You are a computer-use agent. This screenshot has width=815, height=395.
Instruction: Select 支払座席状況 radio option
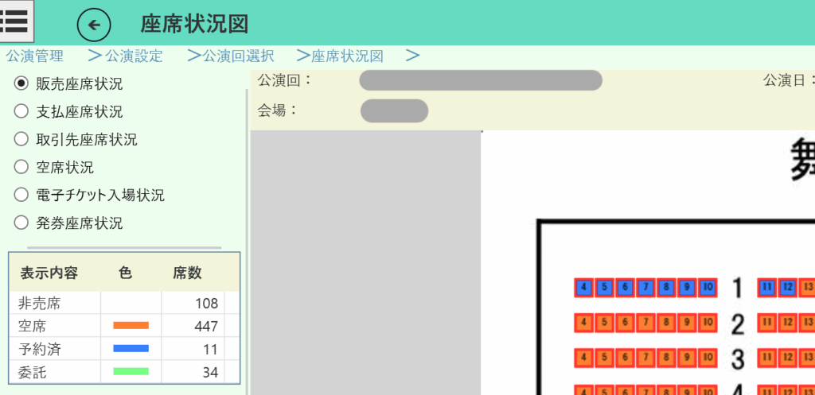point(21,111)
